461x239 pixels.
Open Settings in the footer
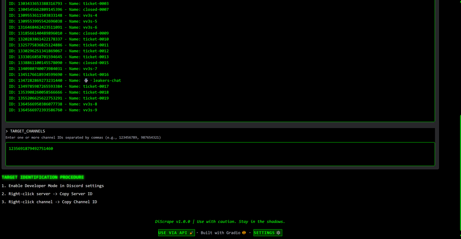pos(268,233)
